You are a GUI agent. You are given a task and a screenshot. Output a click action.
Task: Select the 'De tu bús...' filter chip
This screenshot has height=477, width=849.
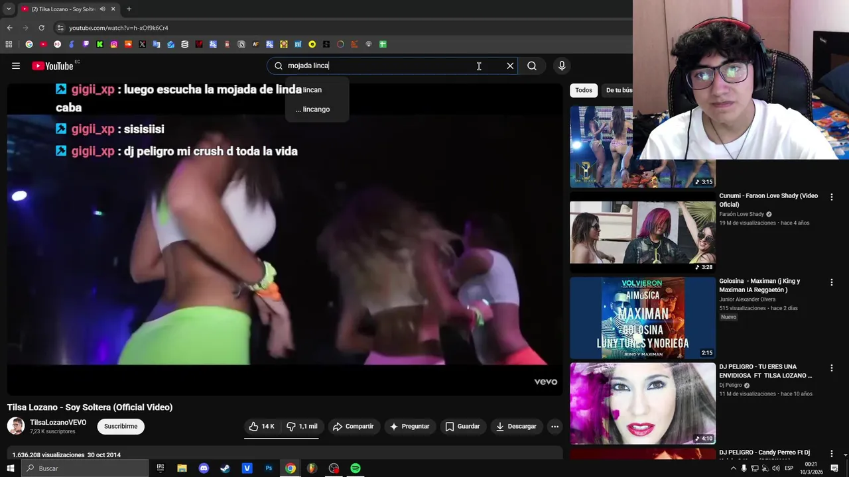click(618, 90)
